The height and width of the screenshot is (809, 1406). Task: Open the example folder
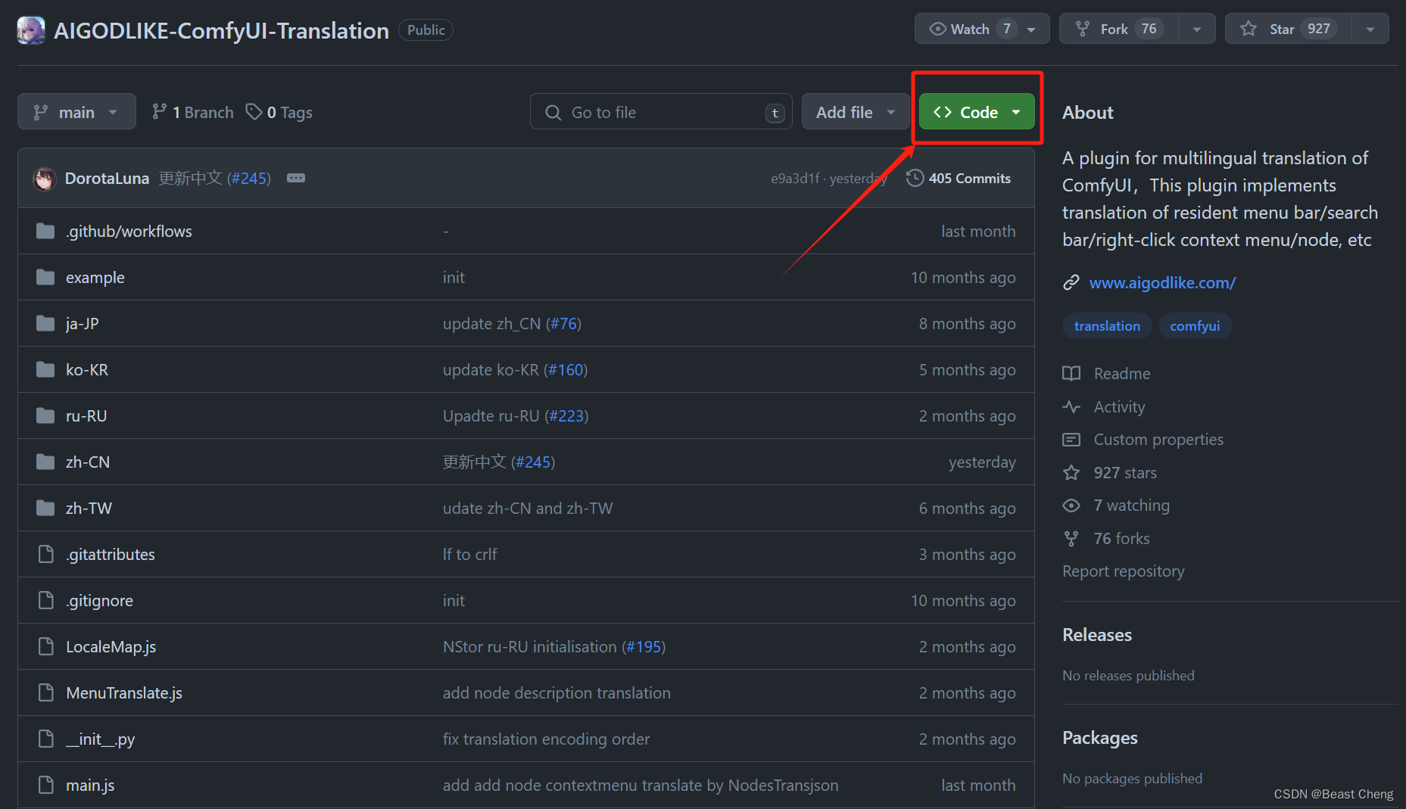click(x=95, y=278)
